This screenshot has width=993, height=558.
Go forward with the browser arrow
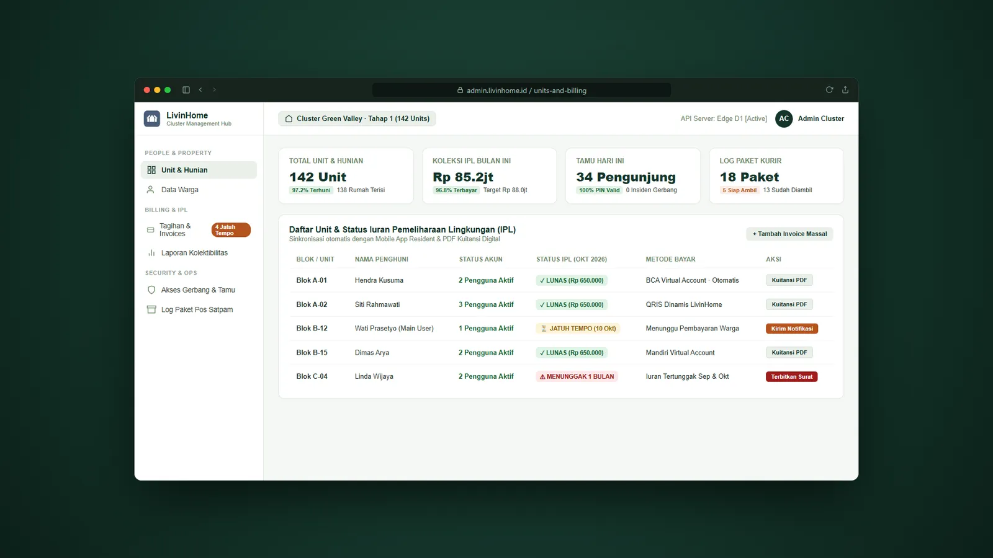pos(215,90)
